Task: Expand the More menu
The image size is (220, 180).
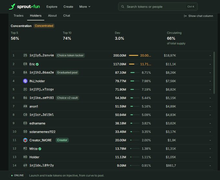Action: click(x=85, y=6)
